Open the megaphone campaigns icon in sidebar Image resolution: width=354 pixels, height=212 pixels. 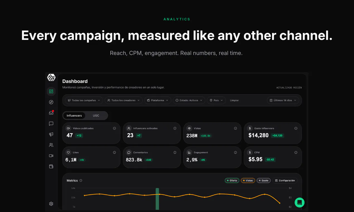point(51,134)
